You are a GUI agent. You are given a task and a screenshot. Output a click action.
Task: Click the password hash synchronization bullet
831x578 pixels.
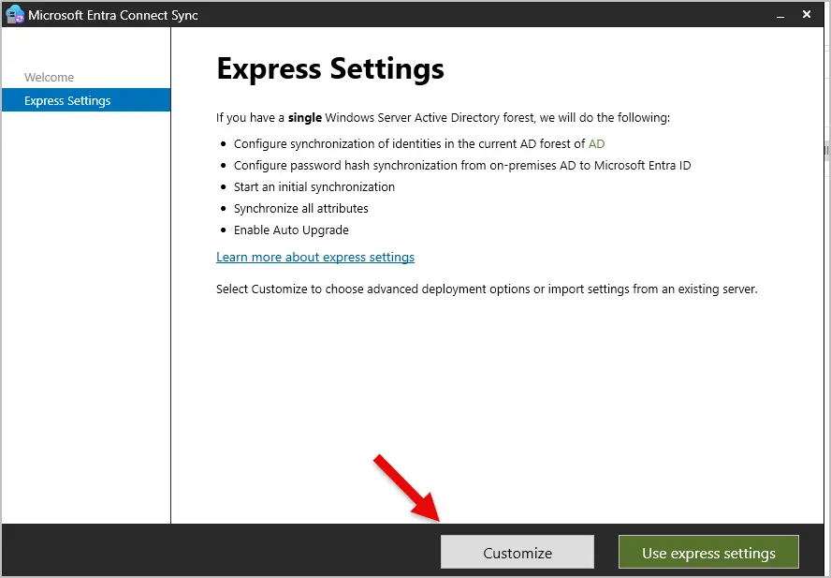coord(462,165)
